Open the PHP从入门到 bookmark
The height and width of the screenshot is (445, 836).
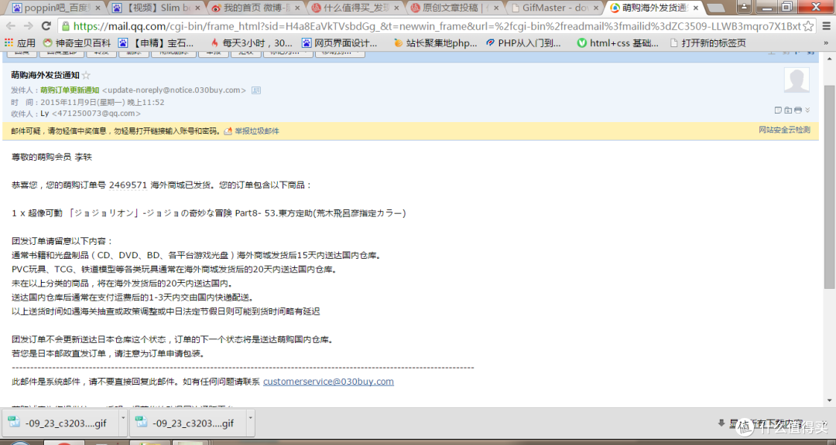click(523, 43)
